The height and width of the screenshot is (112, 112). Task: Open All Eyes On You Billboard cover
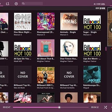(x=23, y=49)
